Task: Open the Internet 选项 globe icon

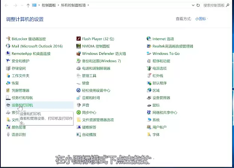Action: [149, 39]
